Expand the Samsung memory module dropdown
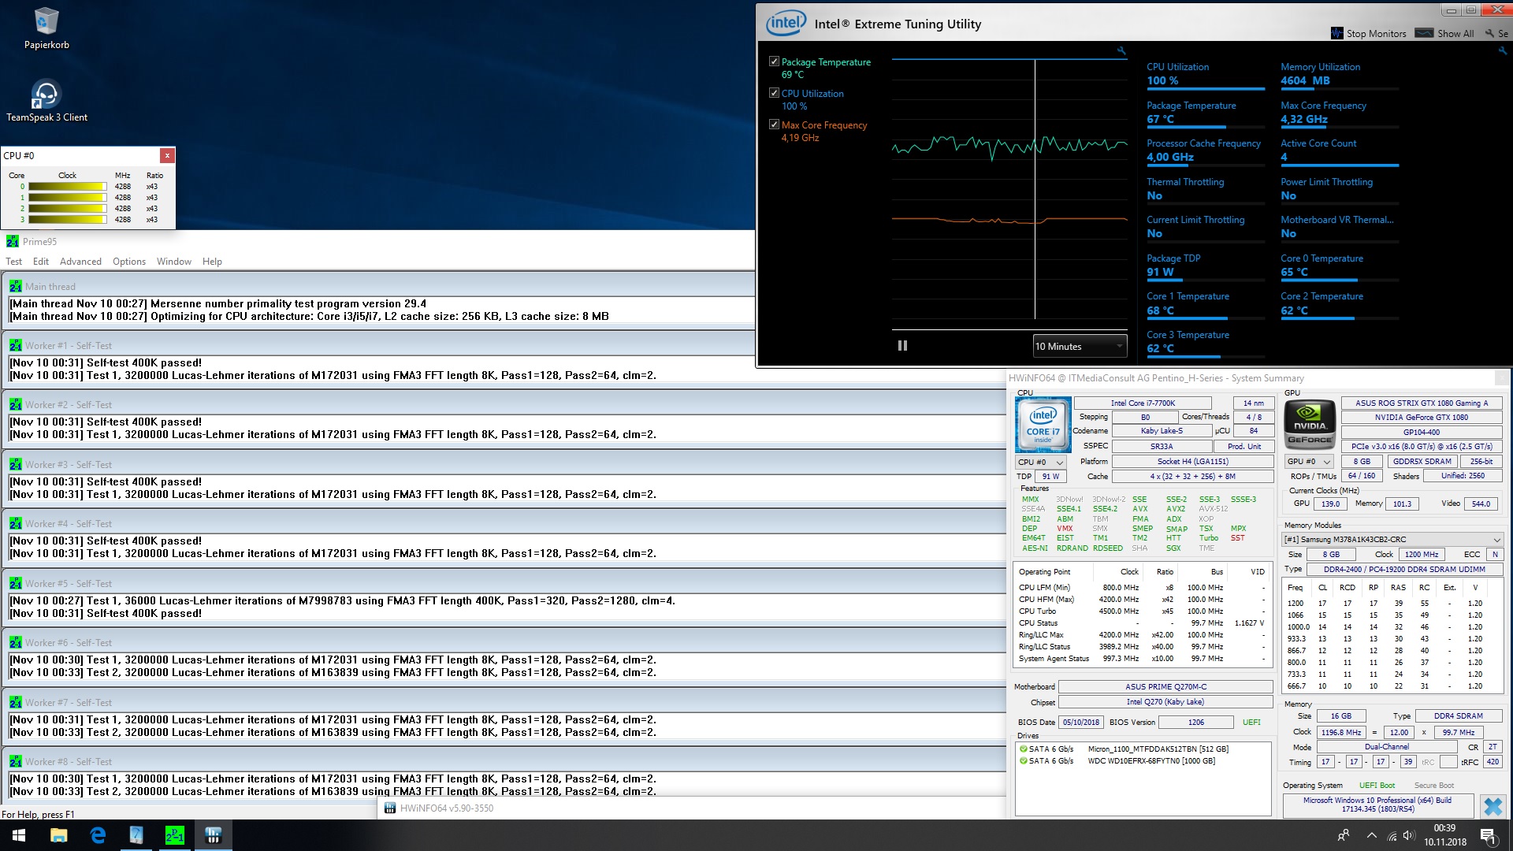This screenshot has width=1513, height=851. 1392,539
